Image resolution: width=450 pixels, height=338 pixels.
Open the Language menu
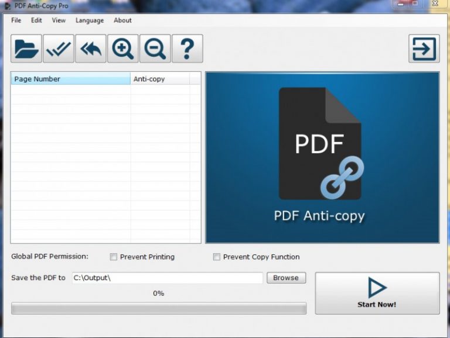pos(90,20)
